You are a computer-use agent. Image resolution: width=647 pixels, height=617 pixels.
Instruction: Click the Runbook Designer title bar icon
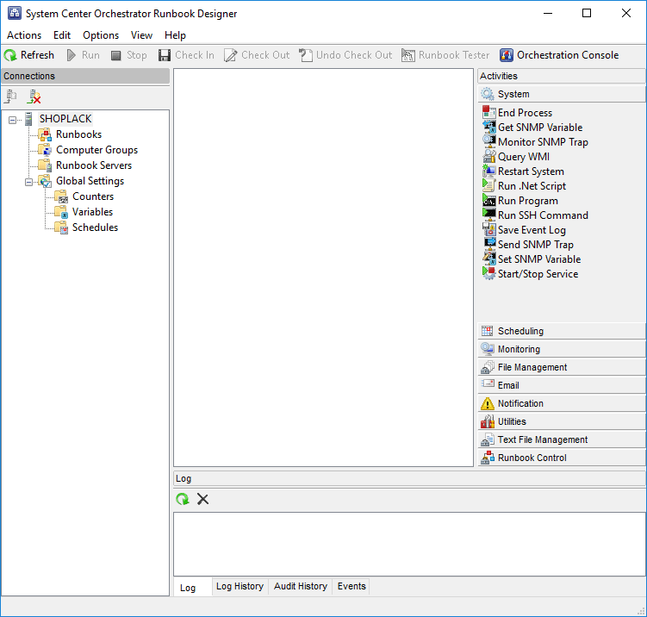pyautogui.click(x=15, y=13)
